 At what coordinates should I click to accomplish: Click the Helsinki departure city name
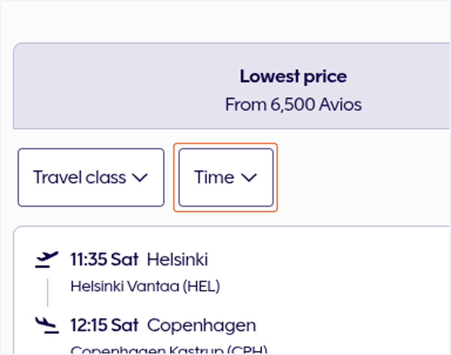coord(177,260)
